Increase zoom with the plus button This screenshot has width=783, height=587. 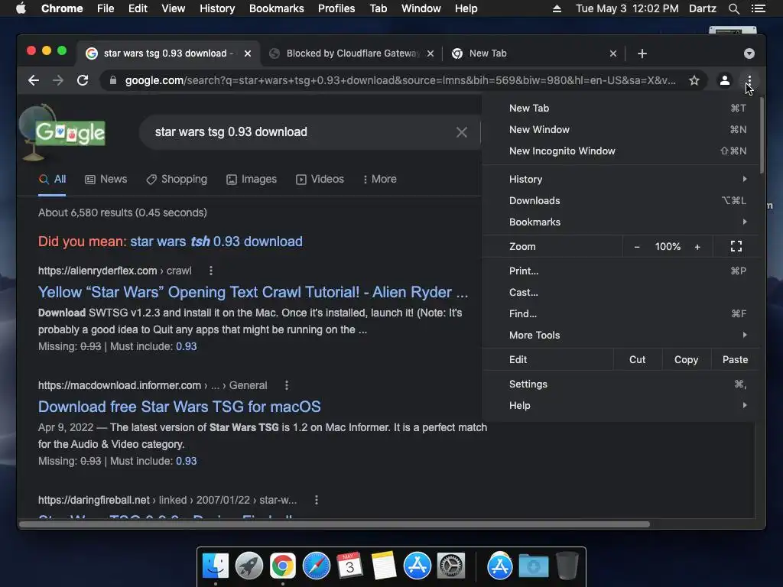pos(697,247)
